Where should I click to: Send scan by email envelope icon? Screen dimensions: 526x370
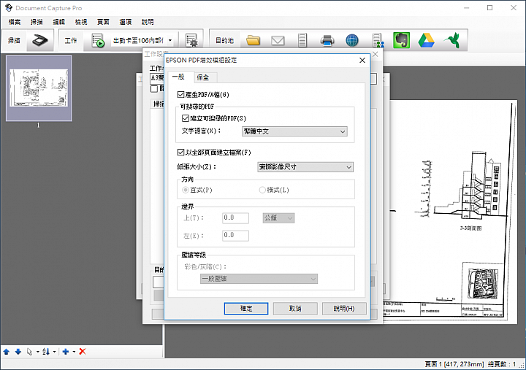[278, 41]
